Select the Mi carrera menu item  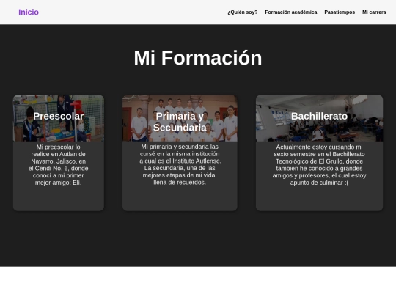coord(374,12)
